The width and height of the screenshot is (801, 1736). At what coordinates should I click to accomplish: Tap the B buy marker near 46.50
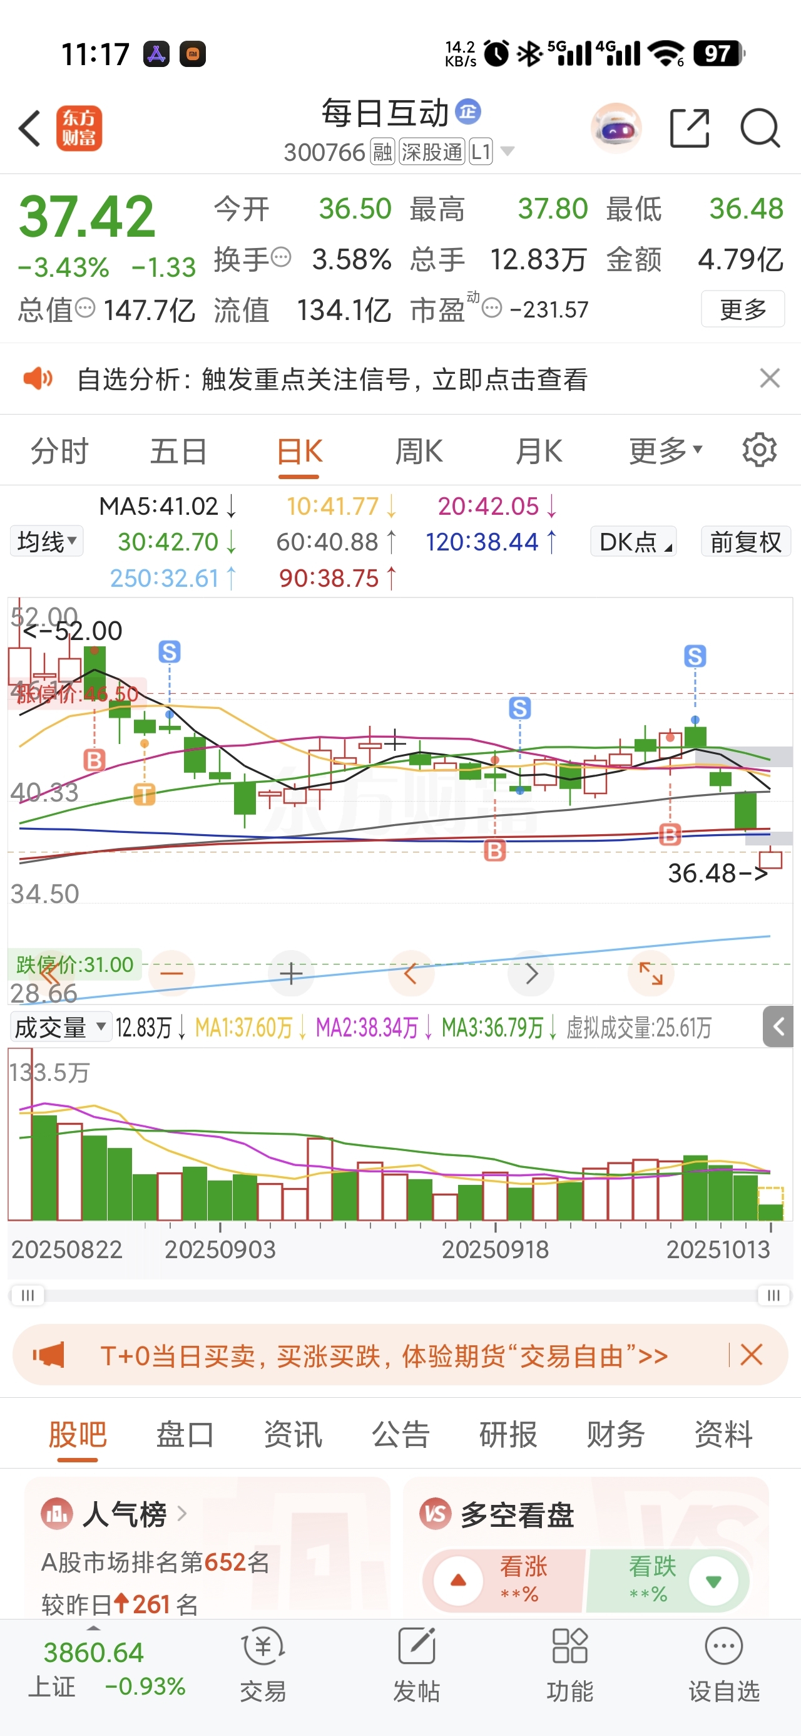(94, 760)
